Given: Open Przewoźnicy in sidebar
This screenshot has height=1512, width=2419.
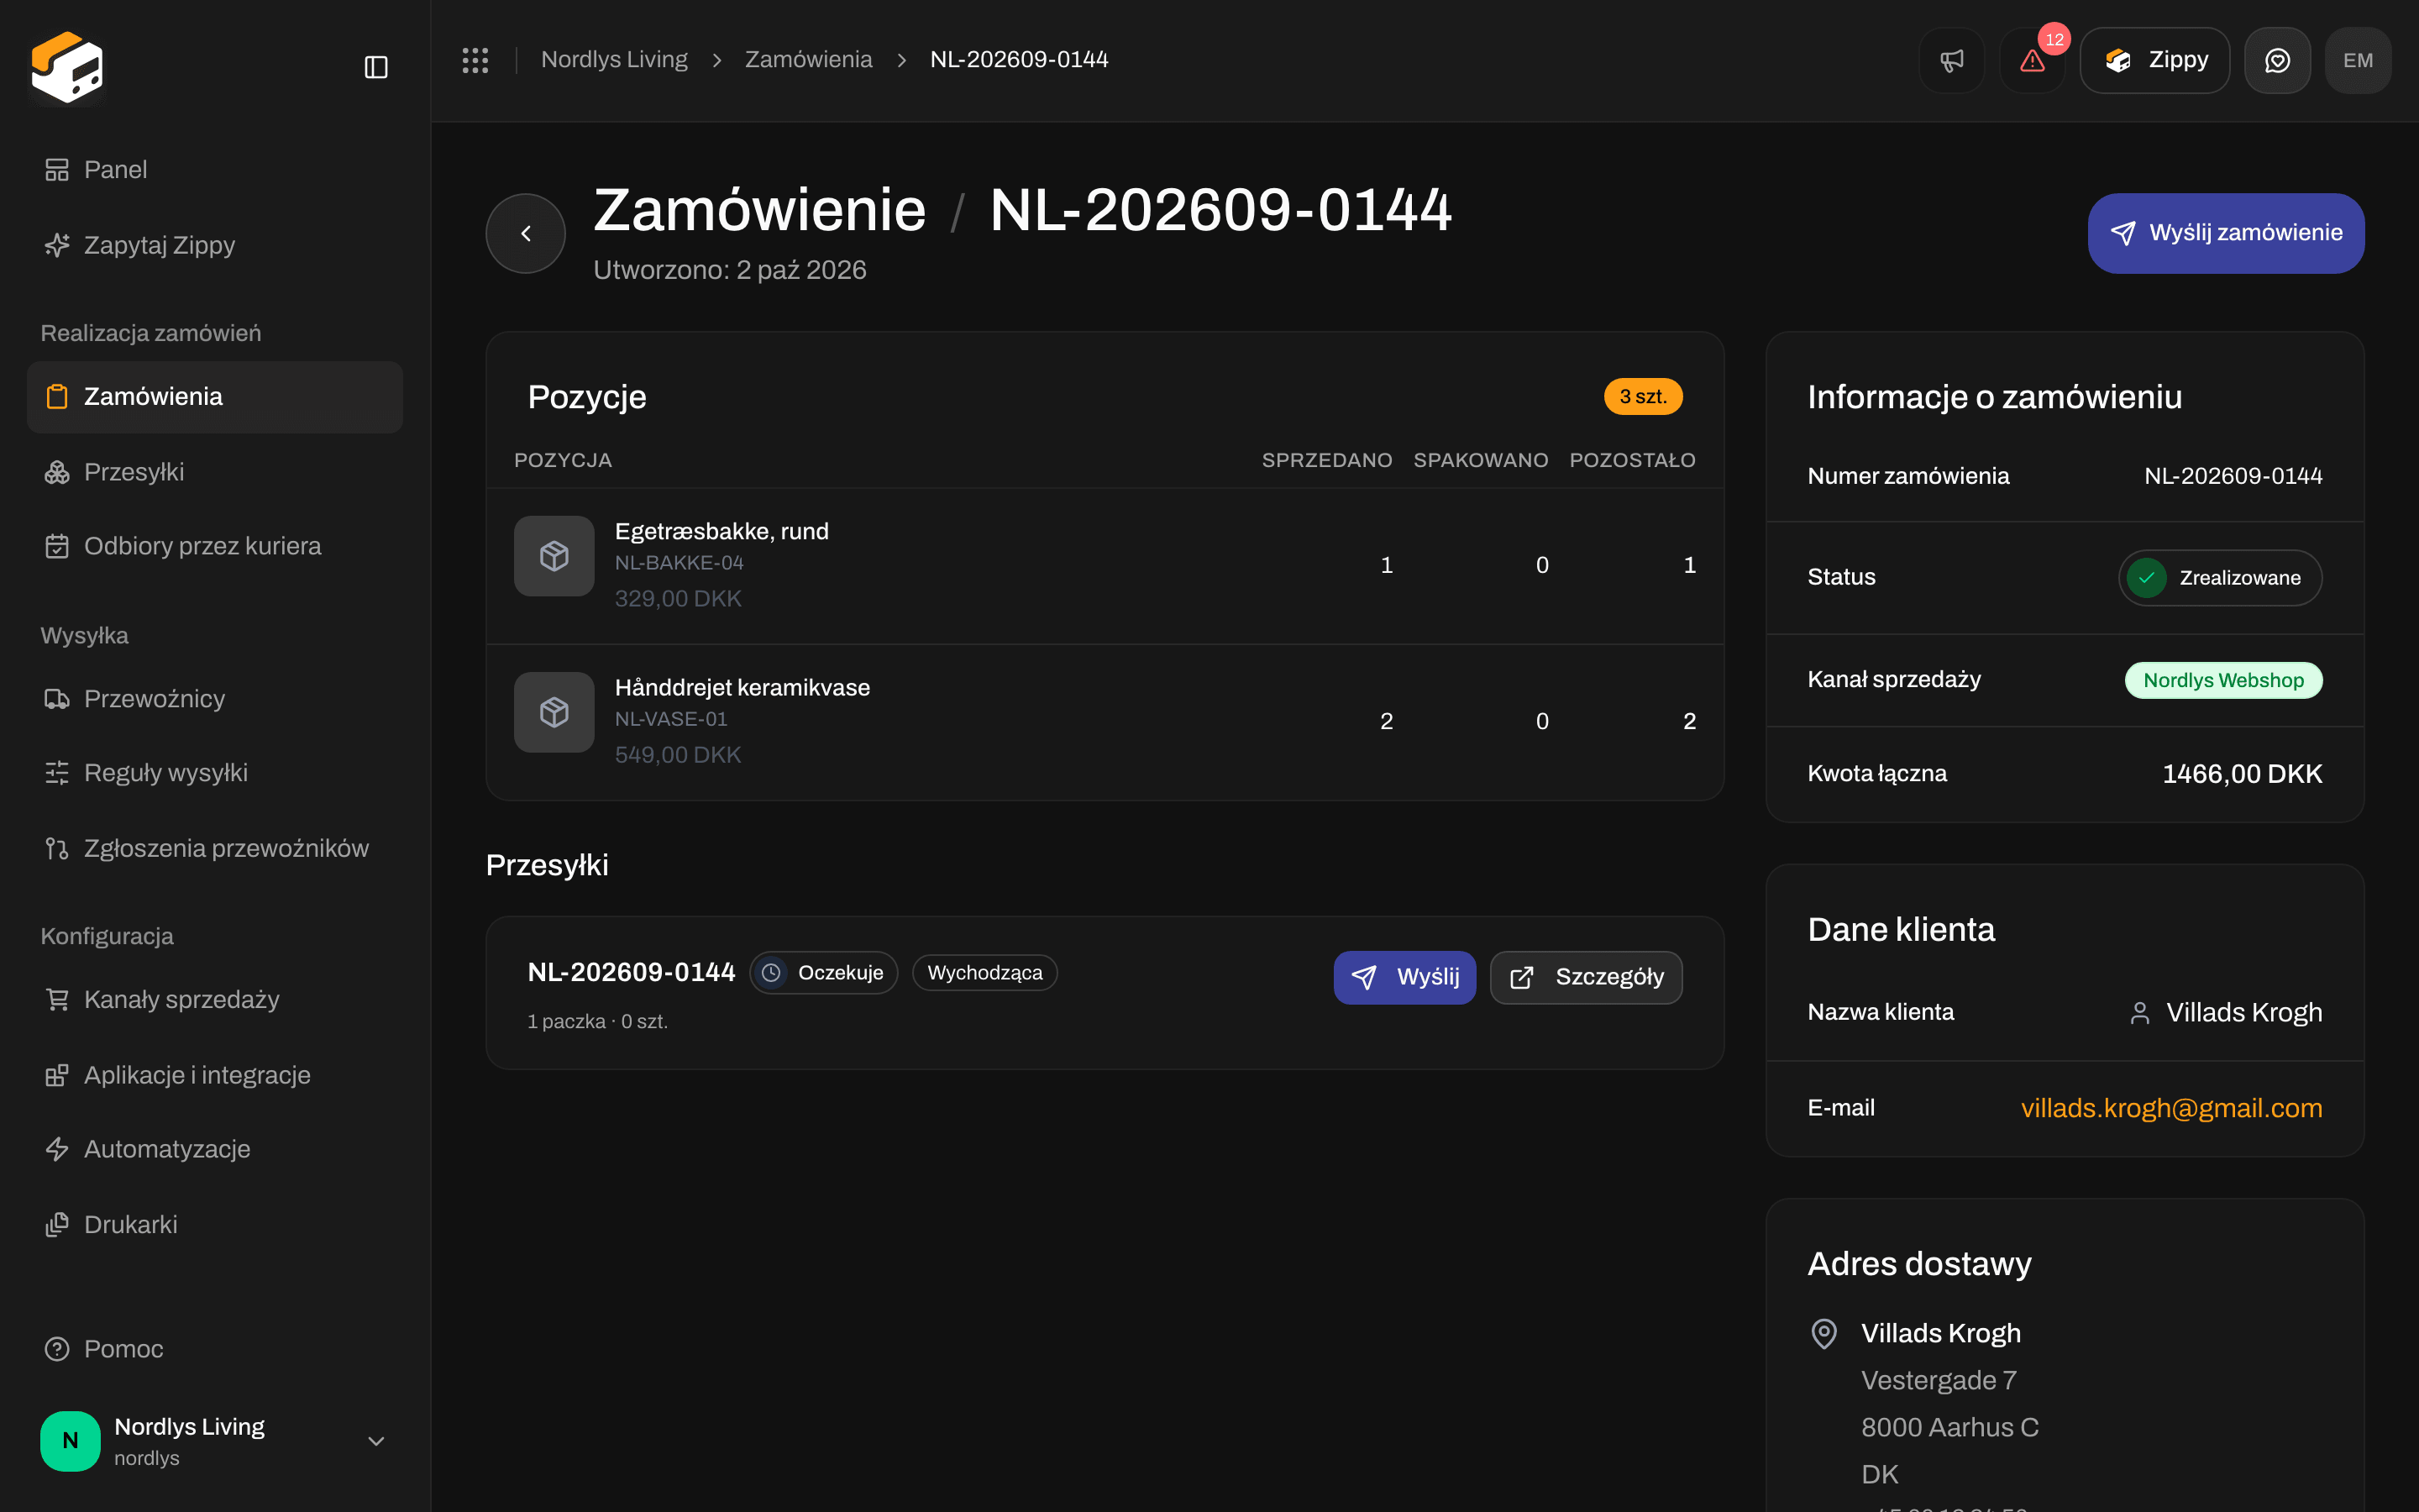Looking at the screenshot, I should coord(215,699).
